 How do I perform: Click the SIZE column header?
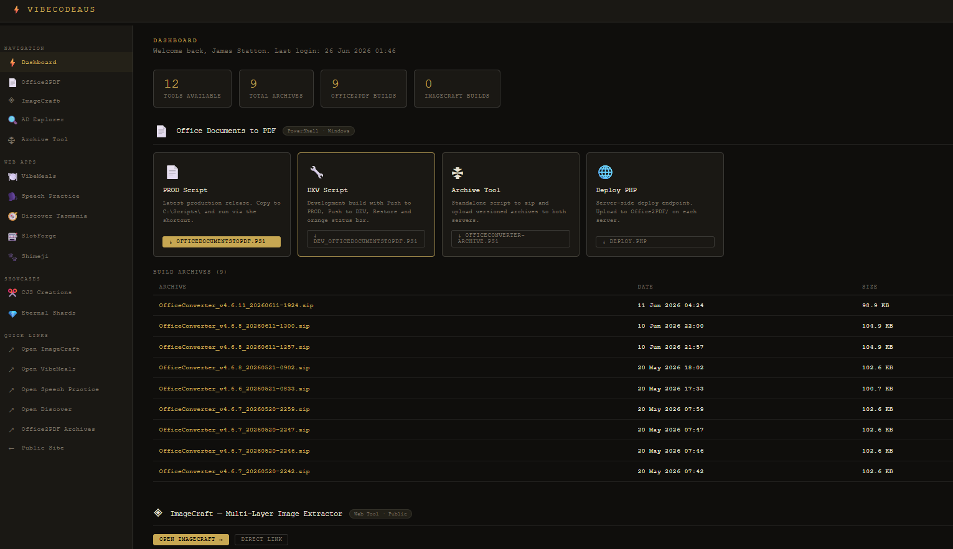tap(870, 287)
